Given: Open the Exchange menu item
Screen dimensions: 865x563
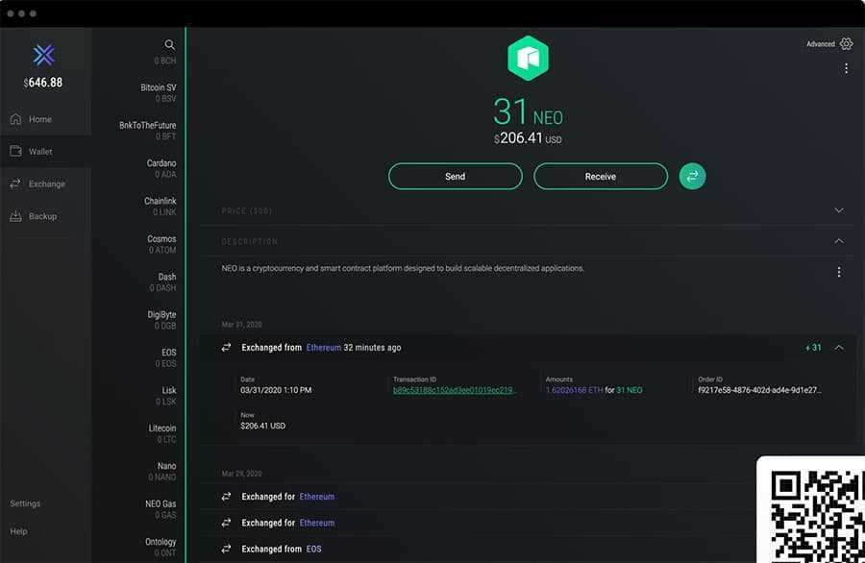Looking at the screenshot, I should click(46, 184).
